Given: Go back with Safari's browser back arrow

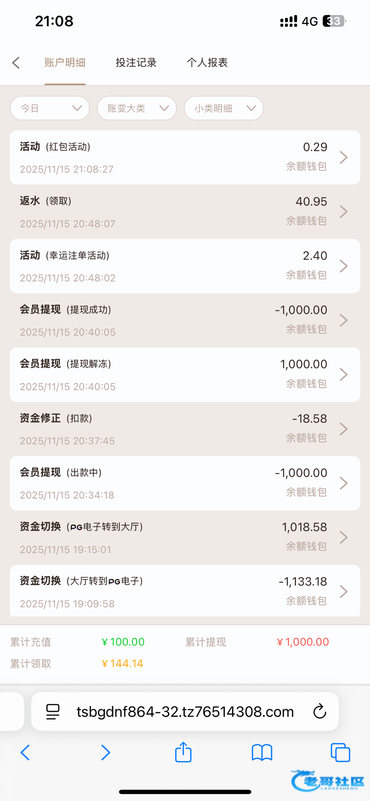Looking at the screenshot, I should tap(25, 753).
